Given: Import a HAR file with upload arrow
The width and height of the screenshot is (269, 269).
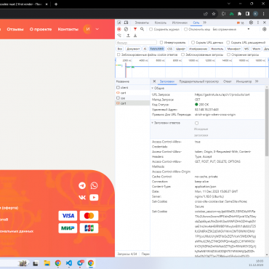Looking at the screenshot, I should (128, 36).
